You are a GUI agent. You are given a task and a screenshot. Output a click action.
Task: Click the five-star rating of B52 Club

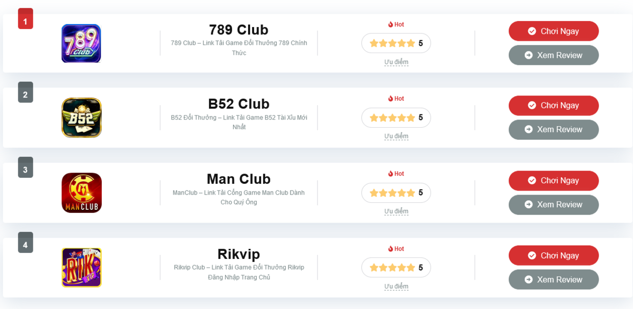coord(396,117)
